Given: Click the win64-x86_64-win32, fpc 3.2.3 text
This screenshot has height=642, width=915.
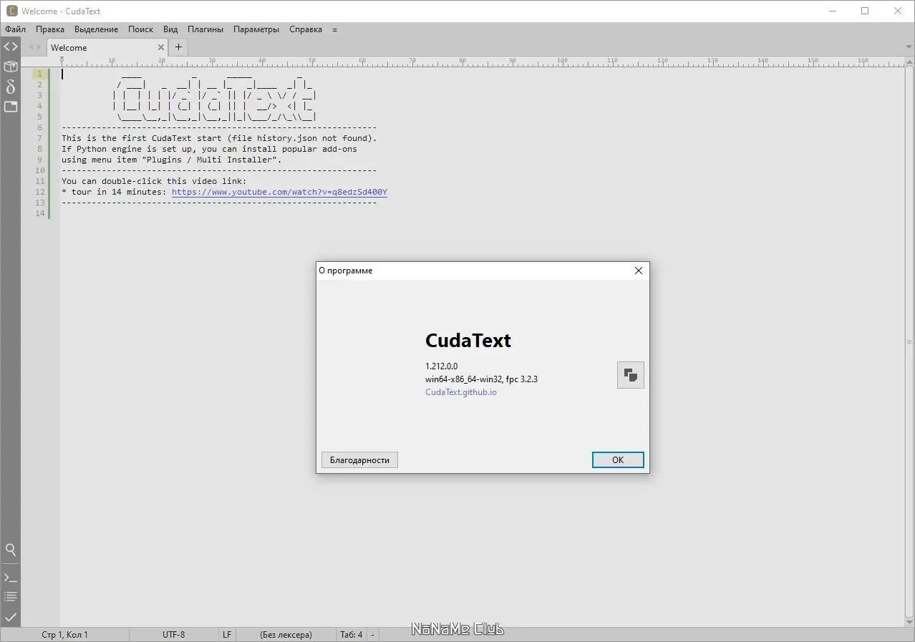Looking at the screenshot, I should [481, 379].
